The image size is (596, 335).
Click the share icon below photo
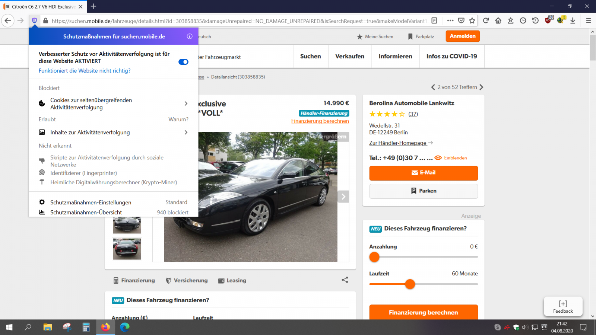[x=345, y=280]
